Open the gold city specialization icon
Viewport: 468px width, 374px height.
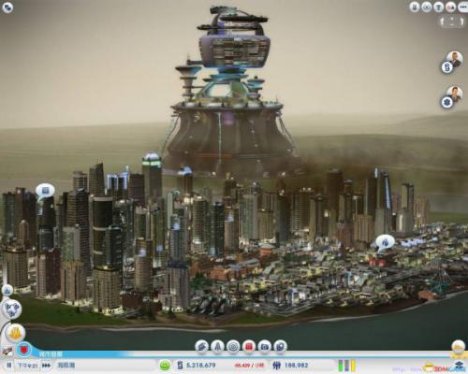pyautogui.click(x=15, y=334)
